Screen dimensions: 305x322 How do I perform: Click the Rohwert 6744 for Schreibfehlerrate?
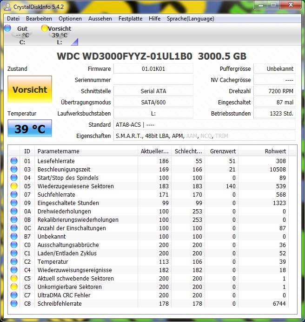pos(279,303)
